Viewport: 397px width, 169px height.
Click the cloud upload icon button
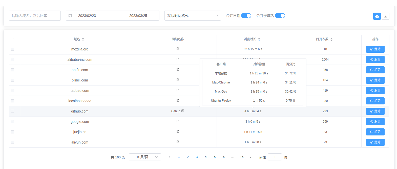(x=377, y=16)
